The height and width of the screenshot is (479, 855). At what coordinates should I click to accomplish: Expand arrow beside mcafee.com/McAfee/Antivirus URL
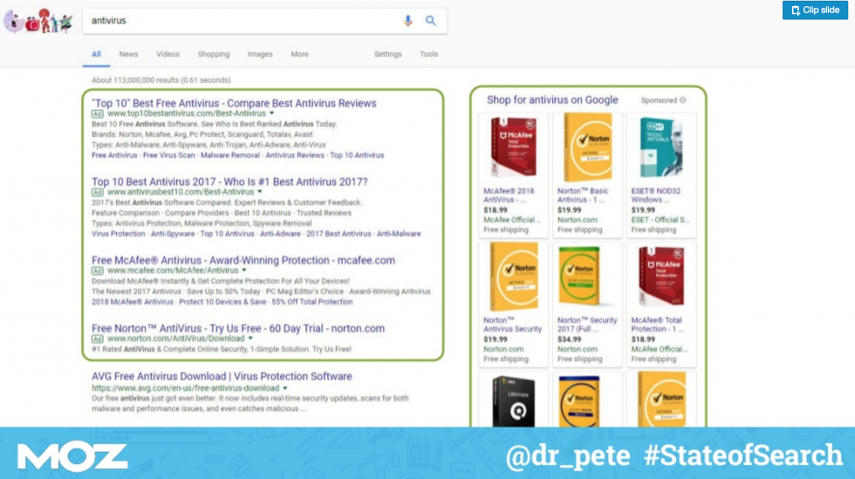click(x=244, y=270)
